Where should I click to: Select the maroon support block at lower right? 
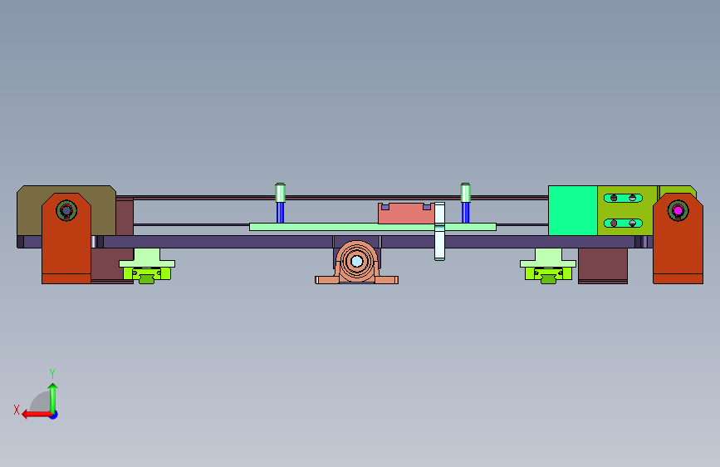coord(602,266)
